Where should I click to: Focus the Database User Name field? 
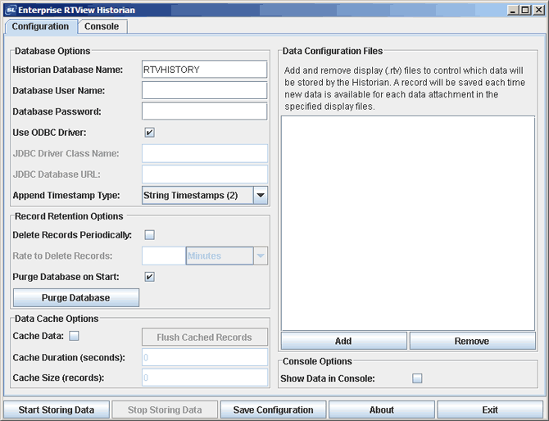(x=205, y=90)
